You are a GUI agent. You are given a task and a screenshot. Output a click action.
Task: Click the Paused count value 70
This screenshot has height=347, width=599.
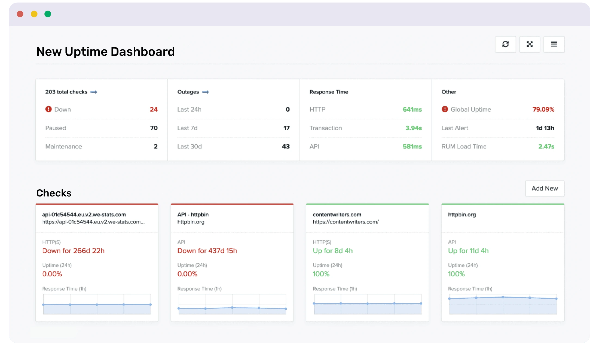pyautogui.click(x=154, y=128)
